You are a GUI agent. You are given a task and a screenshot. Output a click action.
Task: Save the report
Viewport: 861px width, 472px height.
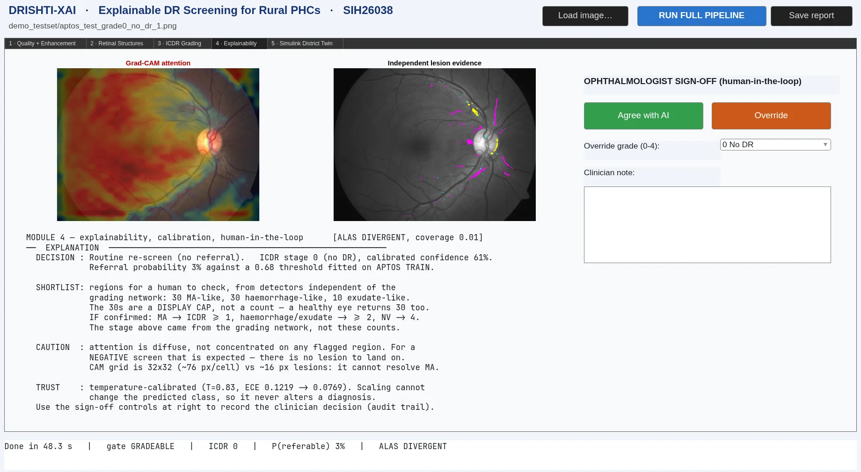coord(811,16)
